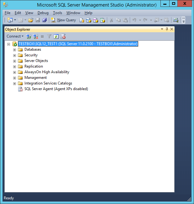Click the Analysis Services XMLA Query icon

pyautogui.click(x=102, y=20)
